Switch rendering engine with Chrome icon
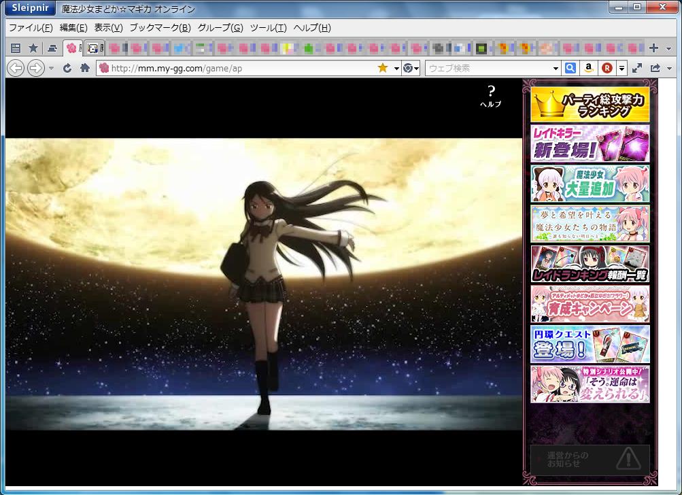The width and height of the screenshot is (682, 495). (410, 68)
